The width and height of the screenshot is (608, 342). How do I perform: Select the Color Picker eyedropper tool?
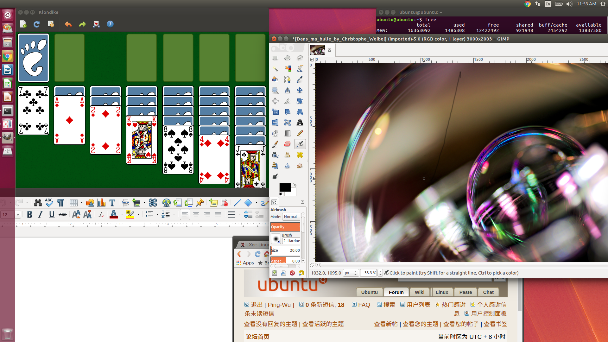(300, 79)
